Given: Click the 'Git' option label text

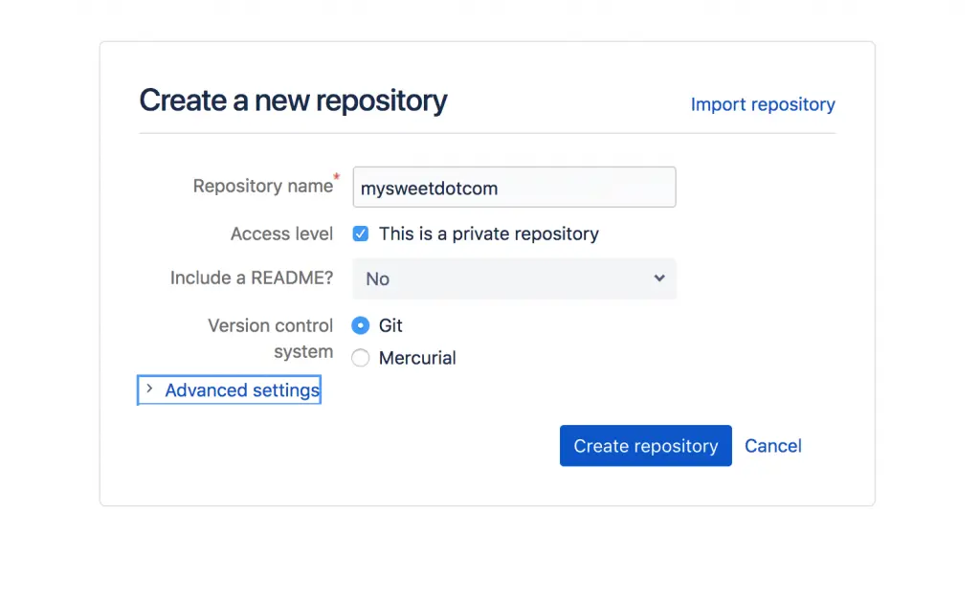Looking at the screenshot, I should click(390, 325).
